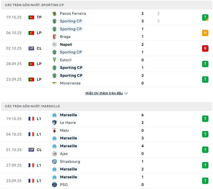Click the Braga club crest
Viewport: 213px width, 189px height.
54,37
